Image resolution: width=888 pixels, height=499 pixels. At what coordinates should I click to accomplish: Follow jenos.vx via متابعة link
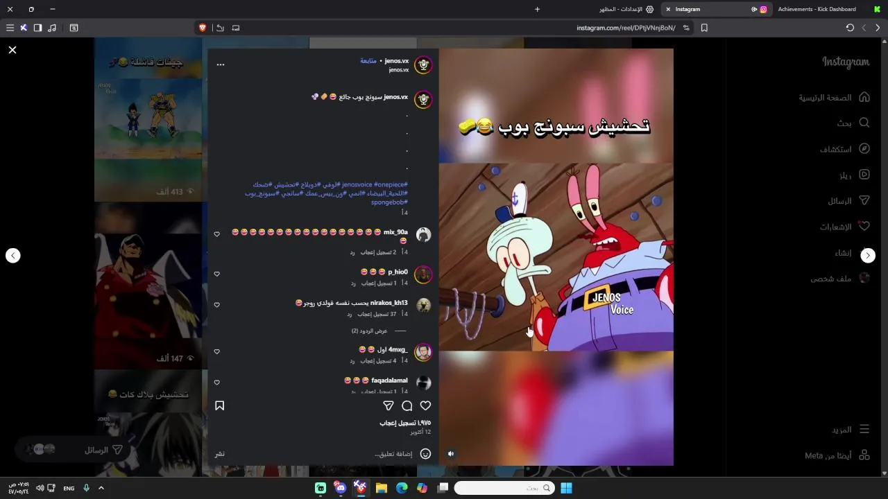click(x=368, y=61)
